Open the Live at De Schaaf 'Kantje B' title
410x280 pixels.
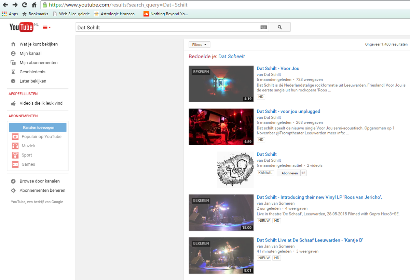[310, 240]
